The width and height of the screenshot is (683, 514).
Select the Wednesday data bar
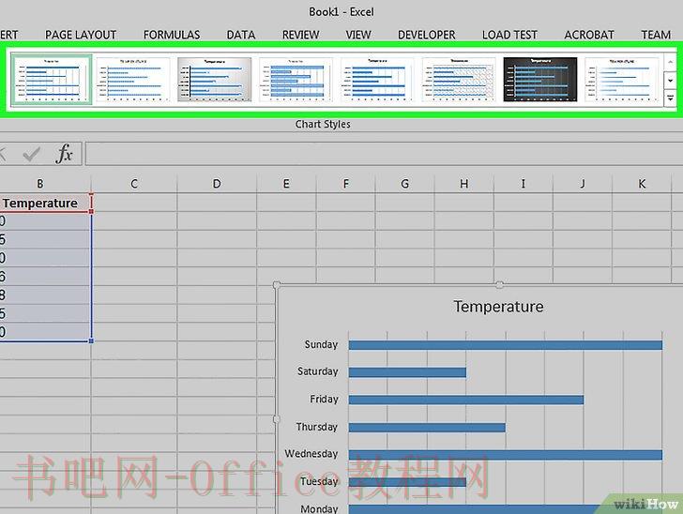pos(506,455)
